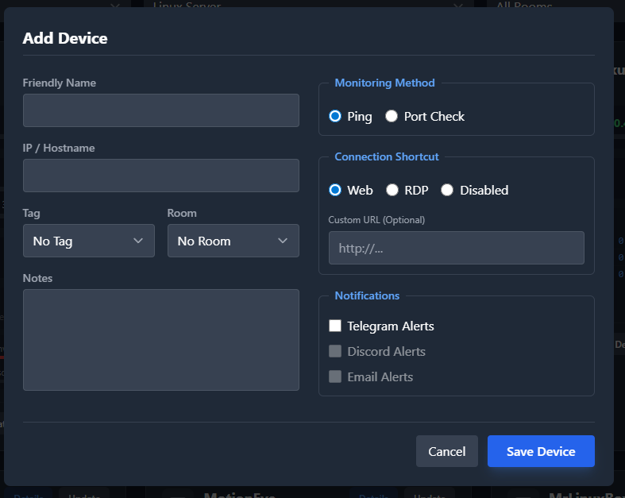The height and width of the screenshot is (498, 625).
Task: Open the Tag dropdown showing No Tag
Action: point(88,241)
